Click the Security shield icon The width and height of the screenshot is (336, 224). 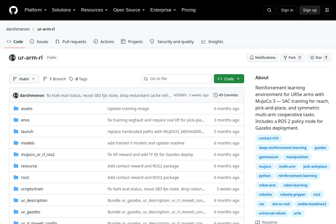click(x=152, y=41)
